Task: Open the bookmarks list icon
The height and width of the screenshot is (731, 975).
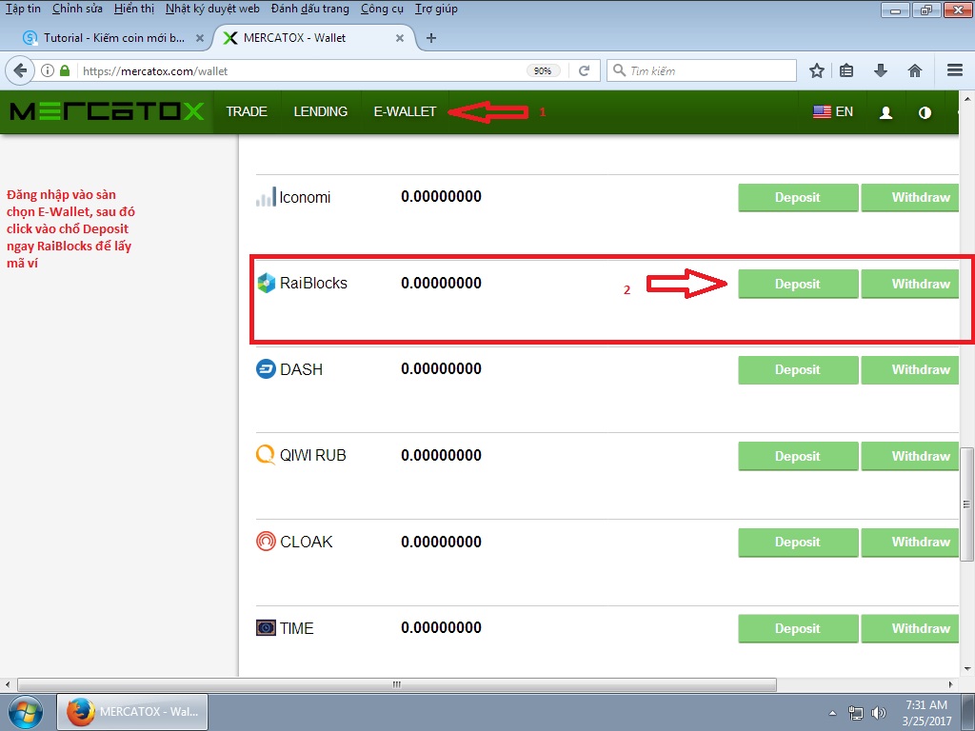Action: [x=846, y=70]
